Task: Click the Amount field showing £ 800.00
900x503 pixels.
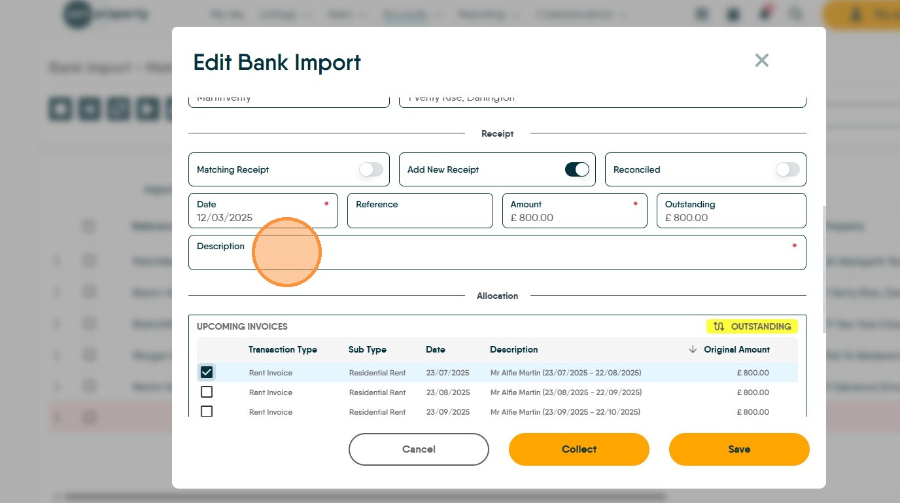Action: tap(575, 211)
